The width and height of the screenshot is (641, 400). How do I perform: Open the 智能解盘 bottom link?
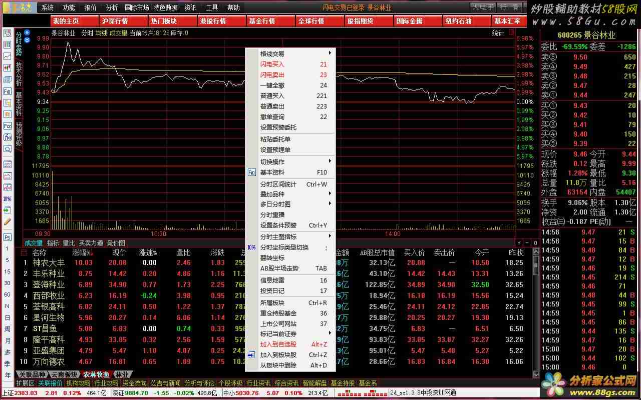[x=314, y=383]
